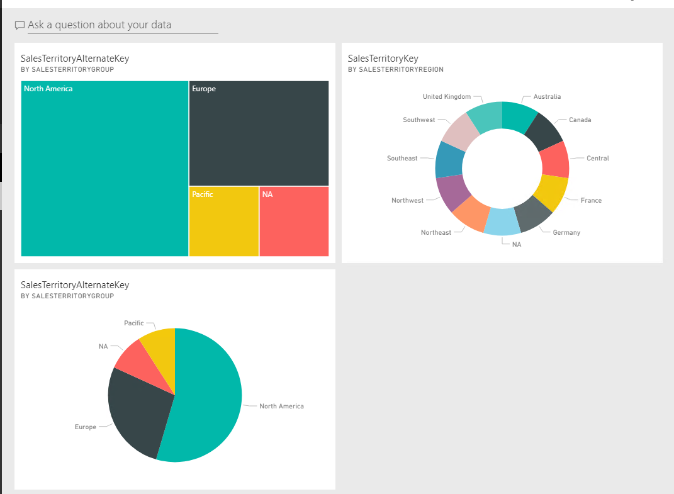Click the NA pie label
The height and width of the screenshot is (494, 674).
[x=103, y=347]
